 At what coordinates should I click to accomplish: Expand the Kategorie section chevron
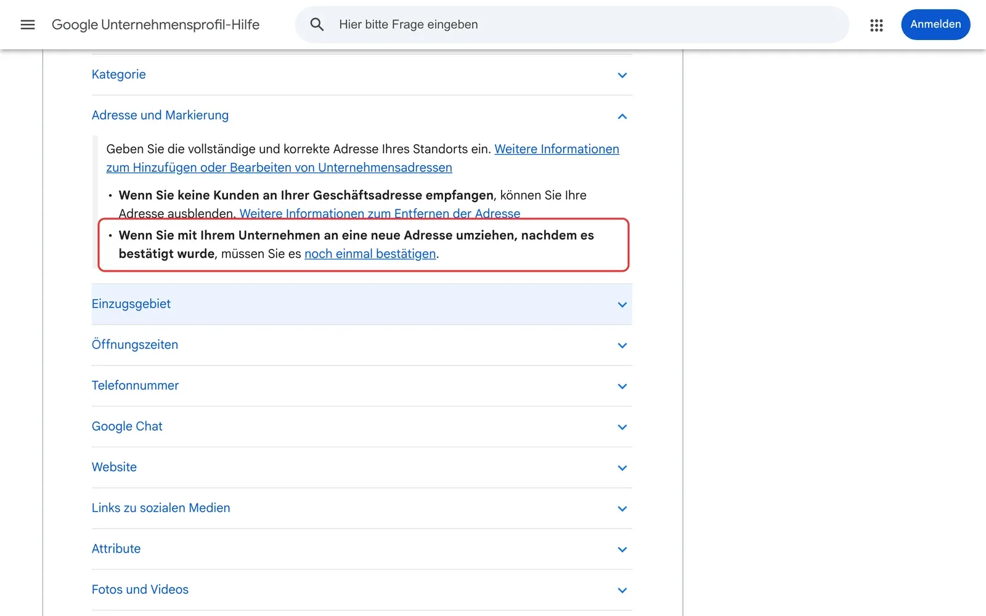622,75
